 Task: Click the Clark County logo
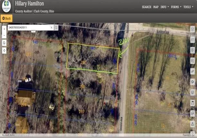6,6
